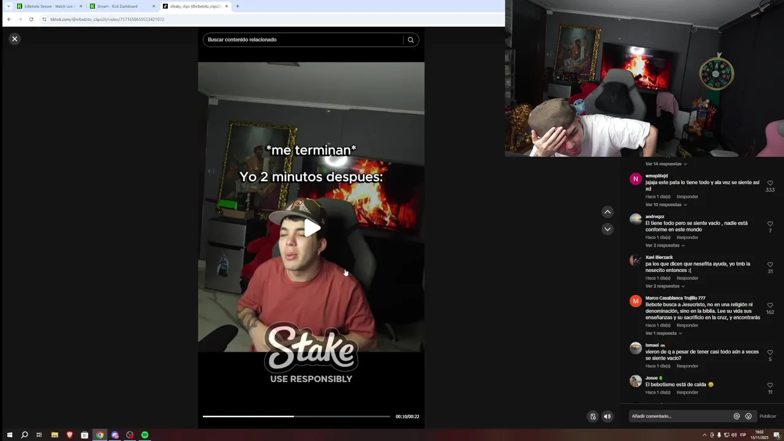Like Marco Casablanca Trujillo's comment

[770, 305]
